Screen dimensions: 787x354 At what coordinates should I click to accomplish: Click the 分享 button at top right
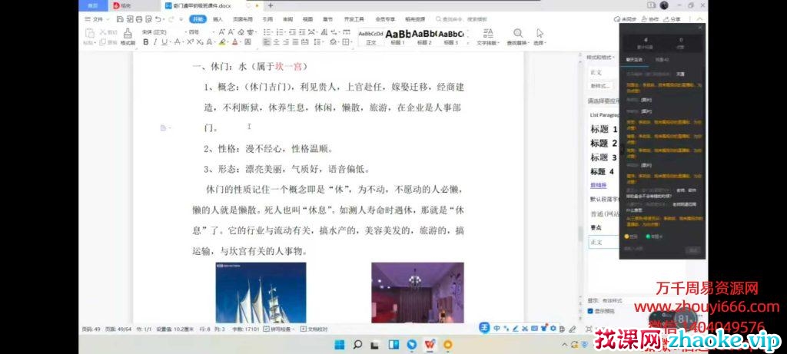(x=672, y=18)
